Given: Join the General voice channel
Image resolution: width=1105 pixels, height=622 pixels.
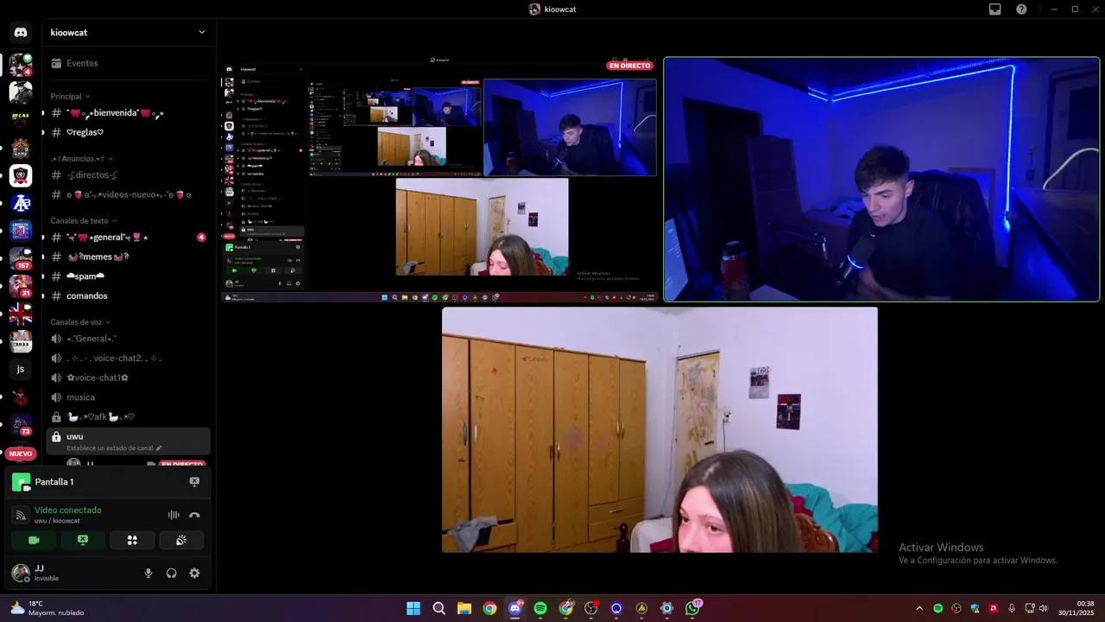Looking at the screenshot, I should [x=129, y=339].
